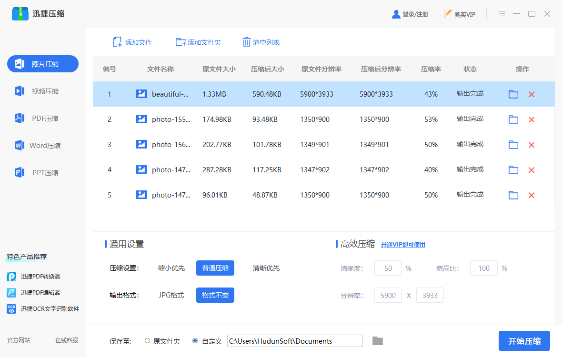Image resolution: width=562 pixels, height=357 pixels.
Task: Open output folder for photo-155 row
Action: (x=513, y=119)
